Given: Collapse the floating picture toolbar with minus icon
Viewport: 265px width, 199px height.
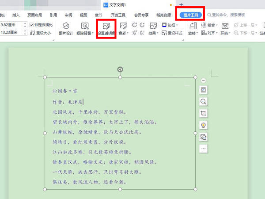Looking at the screenshot, I should coord(204,80).
